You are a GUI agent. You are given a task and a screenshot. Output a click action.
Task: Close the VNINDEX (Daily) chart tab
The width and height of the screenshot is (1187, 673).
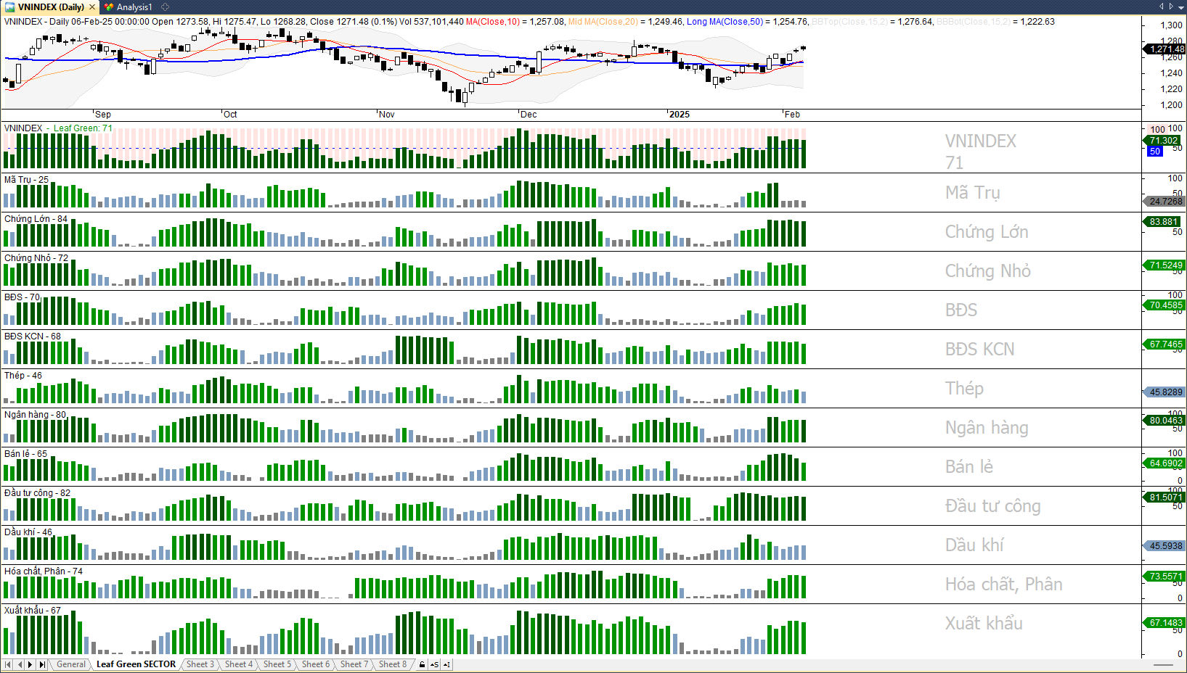coord(92,7)
